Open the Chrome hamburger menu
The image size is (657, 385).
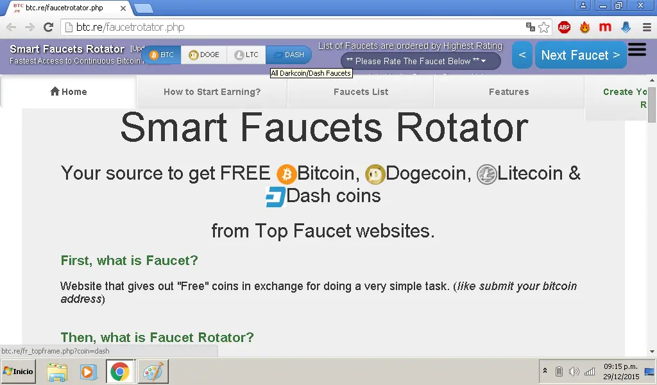[647, 28]
